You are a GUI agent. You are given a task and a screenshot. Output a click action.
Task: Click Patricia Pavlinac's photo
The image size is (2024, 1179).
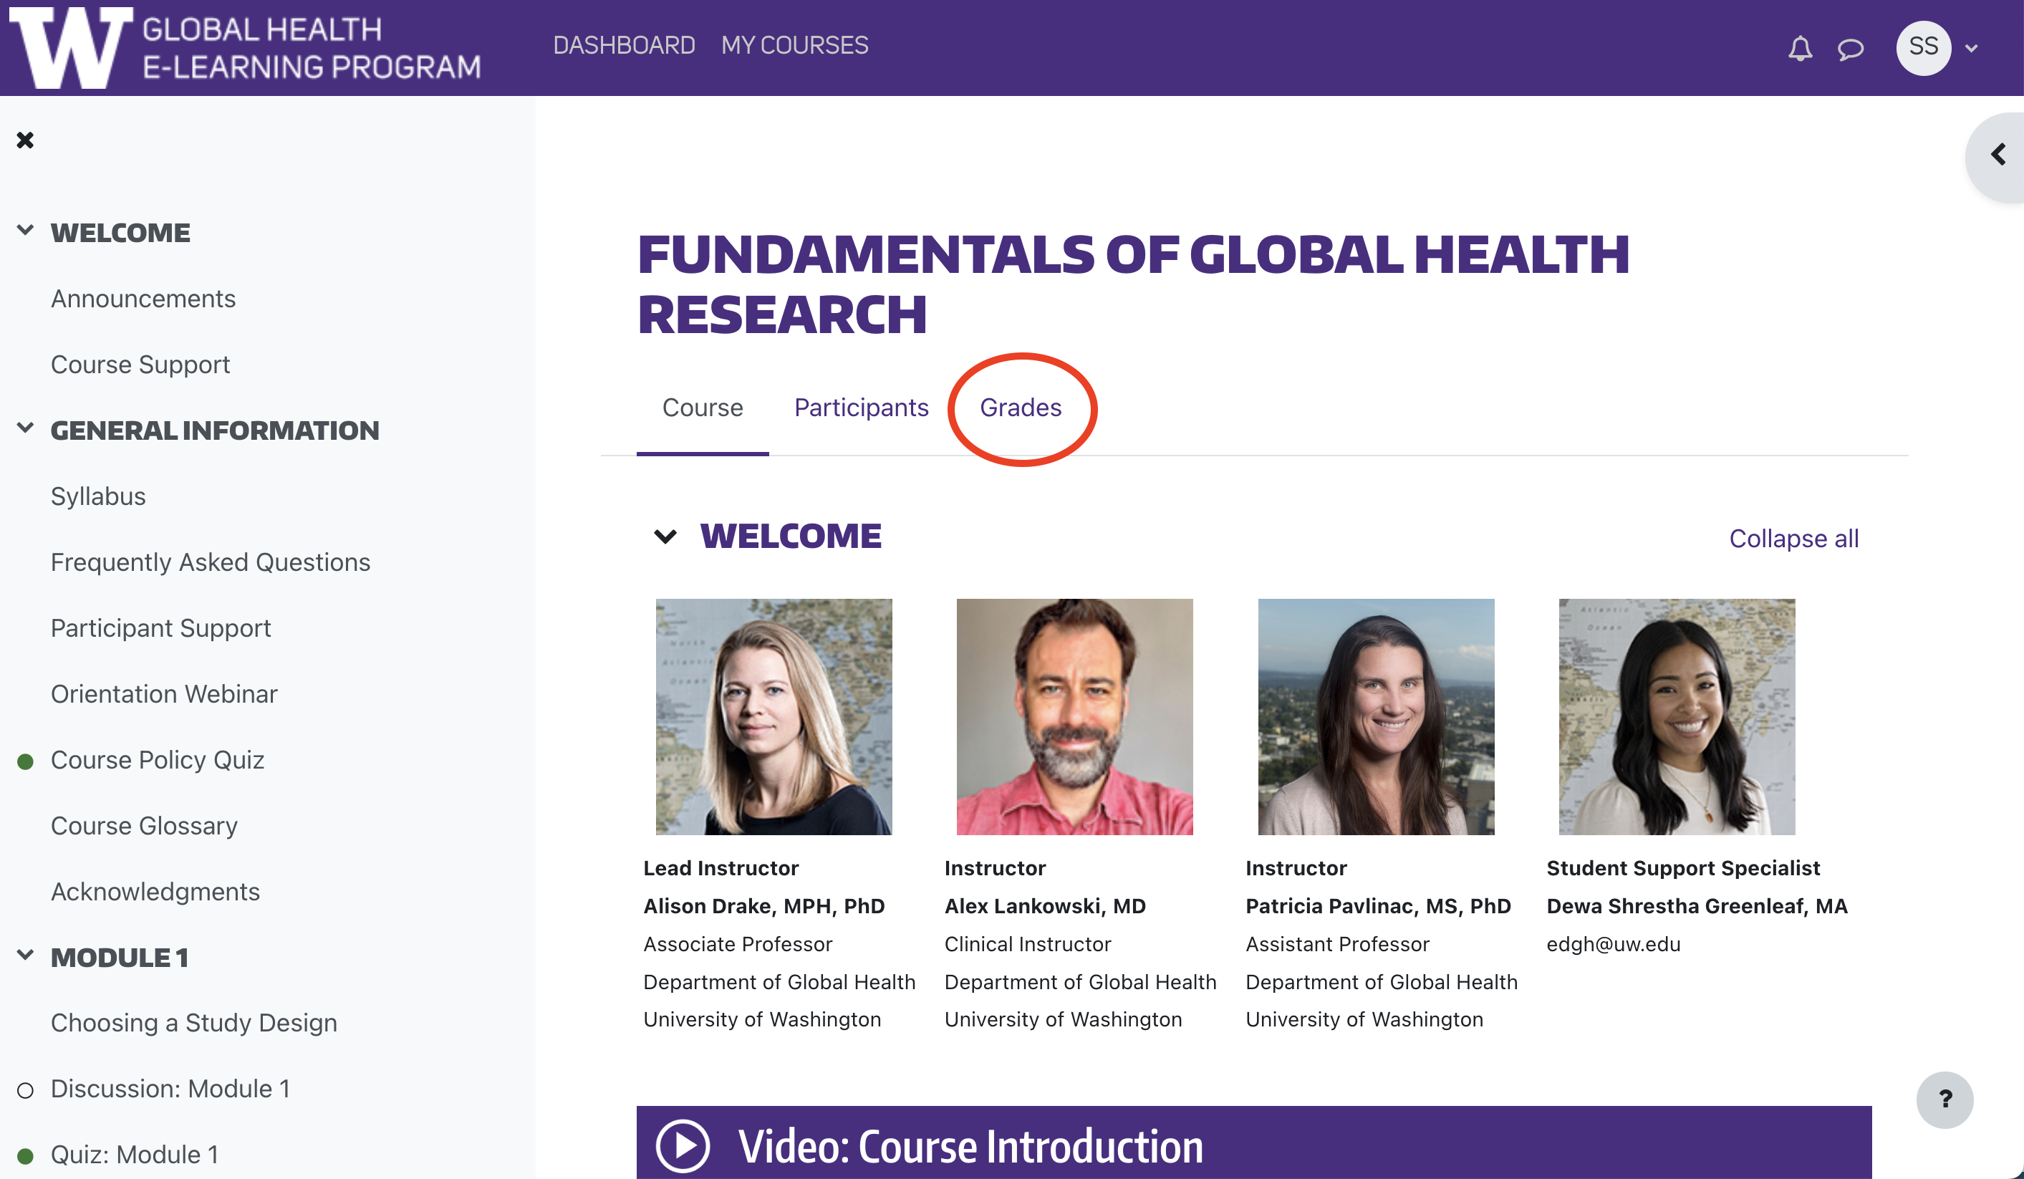pyautogui.click(x=1376, y=716)
